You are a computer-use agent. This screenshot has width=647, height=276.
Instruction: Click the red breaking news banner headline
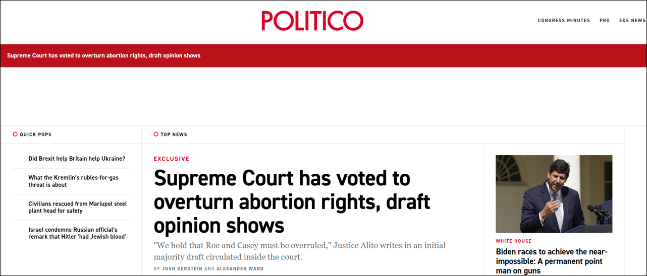coord(103,55)
